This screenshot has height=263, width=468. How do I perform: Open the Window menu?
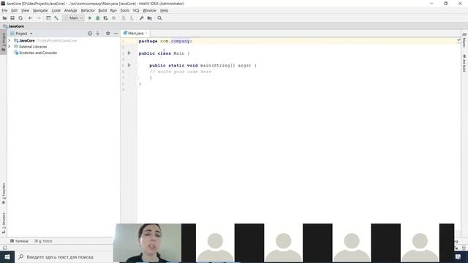click(x=149, y=10)
